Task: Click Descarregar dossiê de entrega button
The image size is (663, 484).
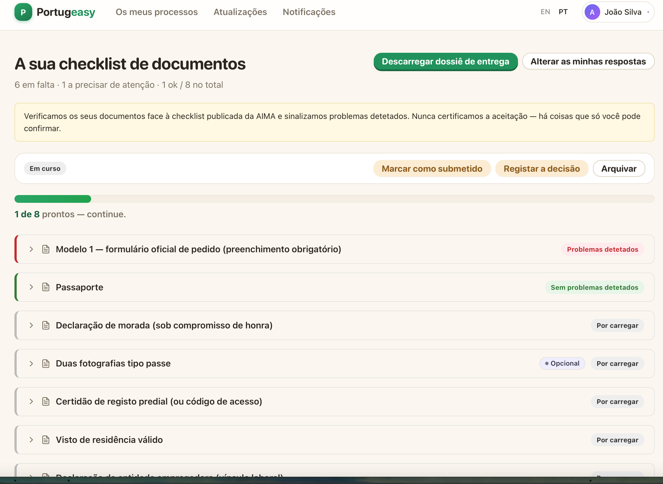Action: [x=446, y=61]
